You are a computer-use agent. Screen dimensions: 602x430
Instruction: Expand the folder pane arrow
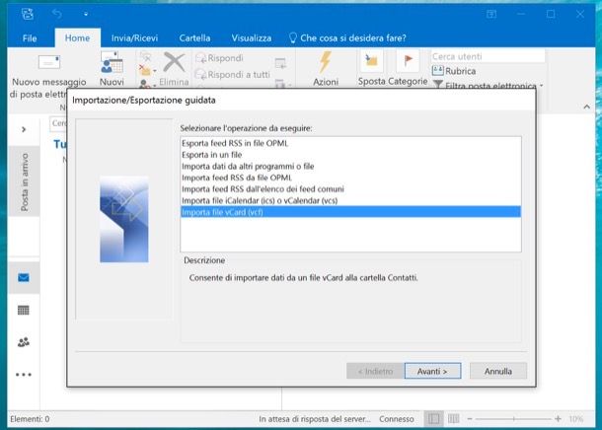pyautogui.click(x=24, y=129)
